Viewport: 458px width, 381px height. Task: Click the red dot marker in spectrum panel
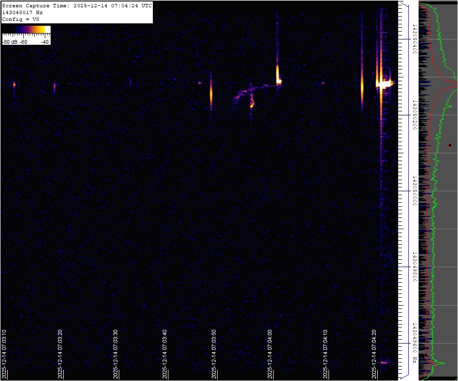pyautogui.click(x=450, y=145)
